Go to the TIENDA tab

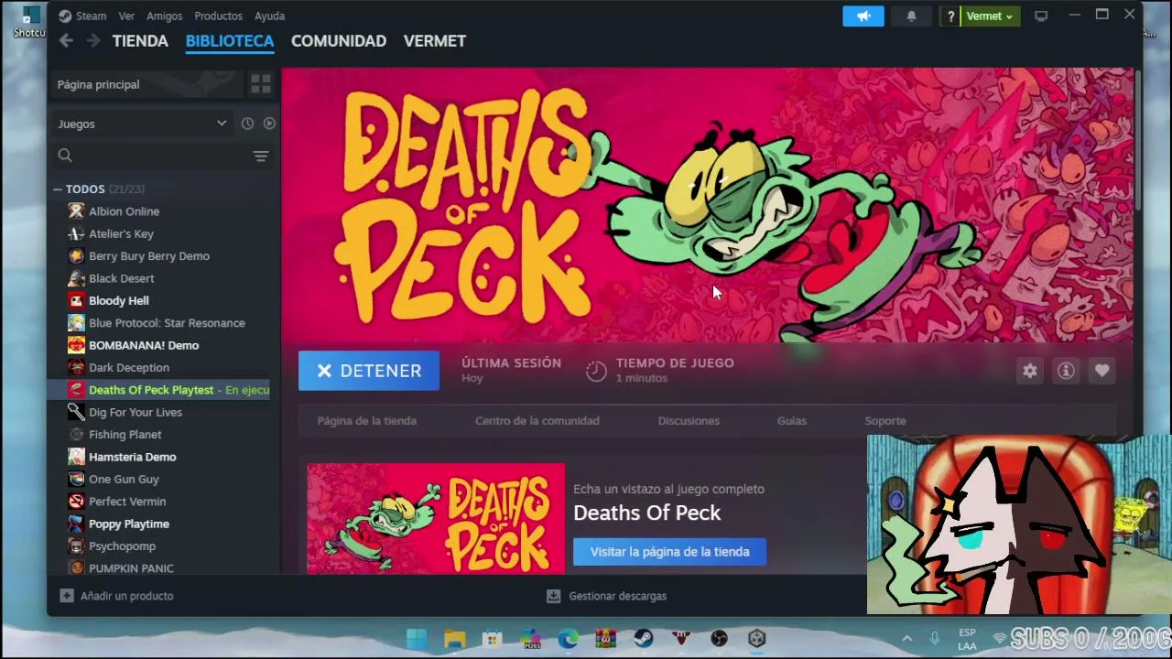tap(140, 41)
